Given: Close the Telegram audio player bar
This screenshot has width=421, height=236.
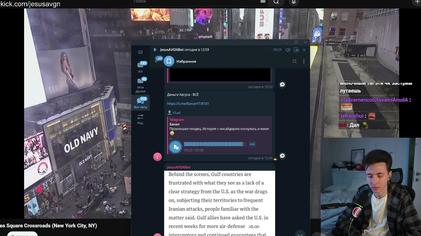Looking at the screenshot, I should tap(304, 50).
